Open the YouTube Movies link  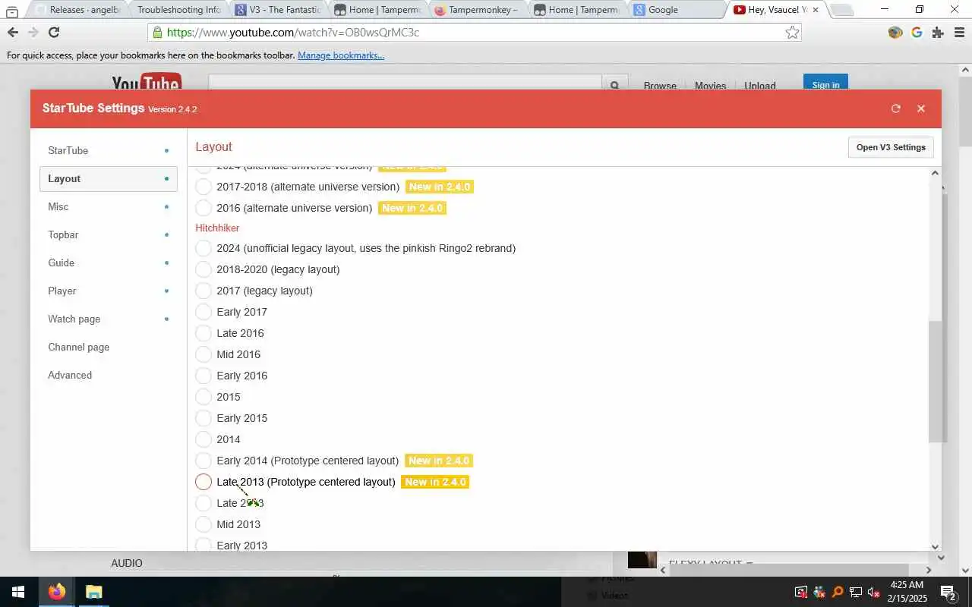pos(710,86)
